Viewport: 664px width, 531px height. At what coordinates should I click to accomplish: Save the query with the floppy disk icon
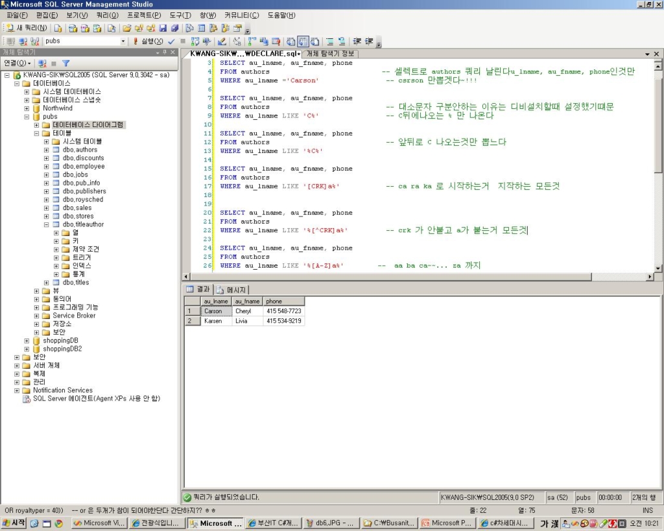(x=163, y=29)
